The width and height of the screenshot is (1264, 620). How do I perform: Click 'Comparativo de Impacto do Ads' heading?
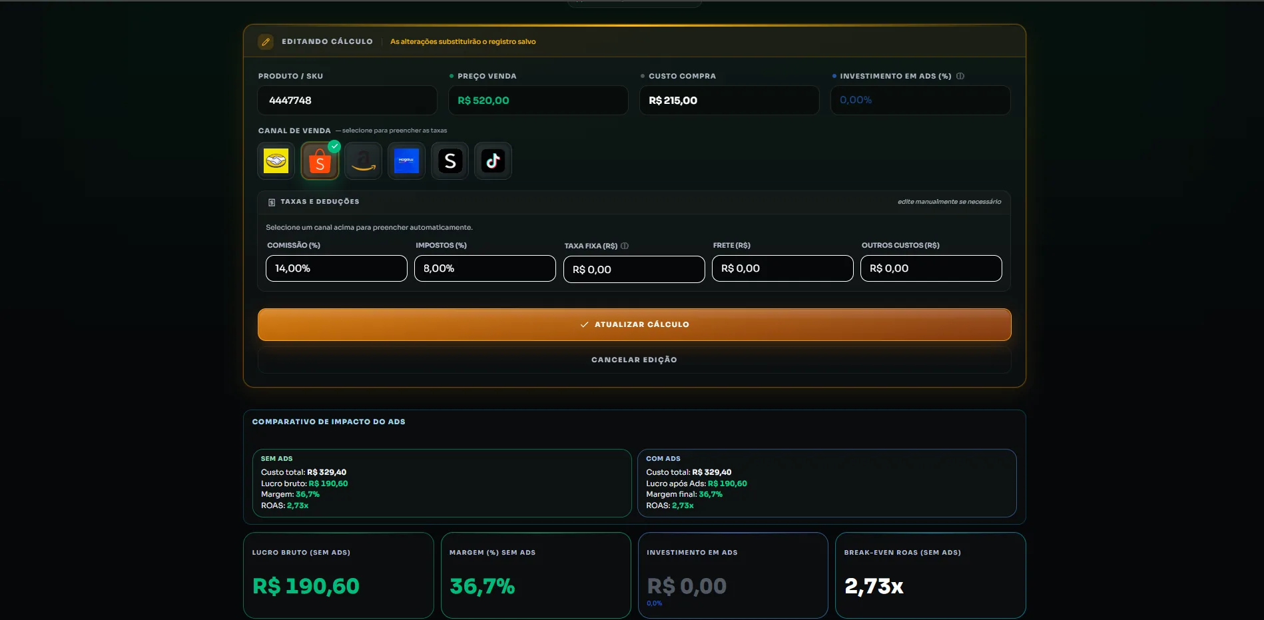(328, 422)
